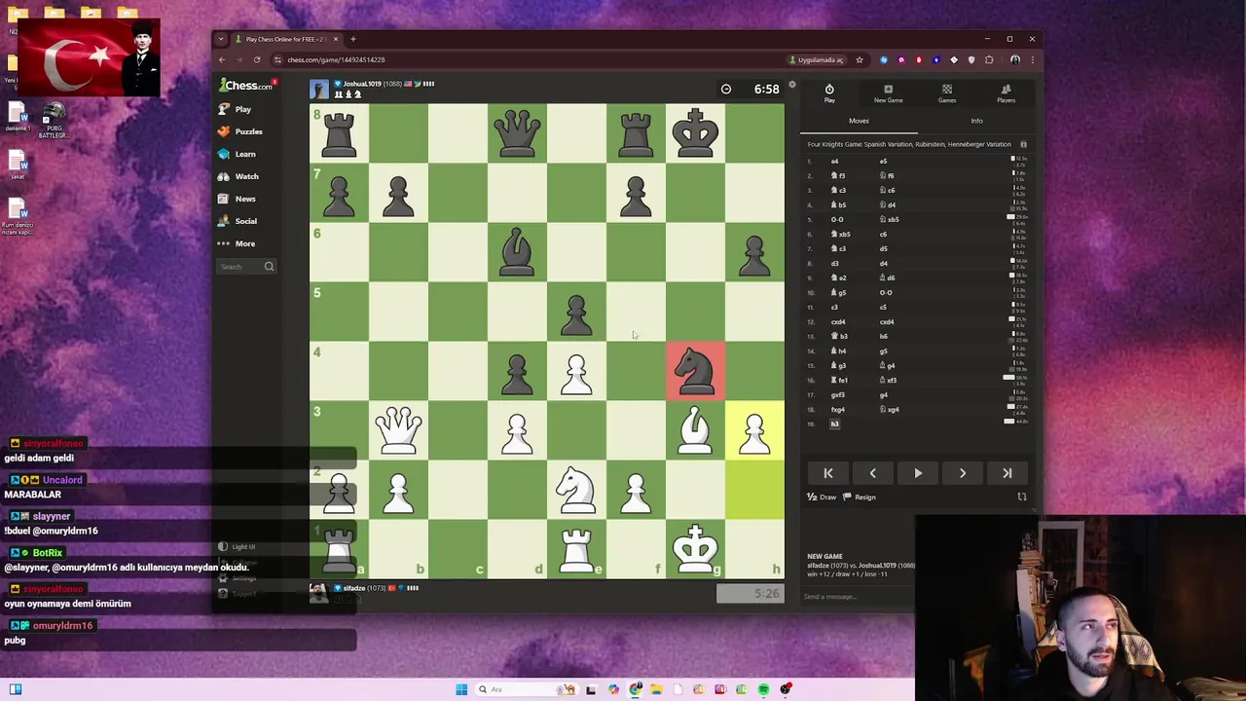Open the Social section in sidebar
1246x701 pixels.
click(x=238, y=221)
